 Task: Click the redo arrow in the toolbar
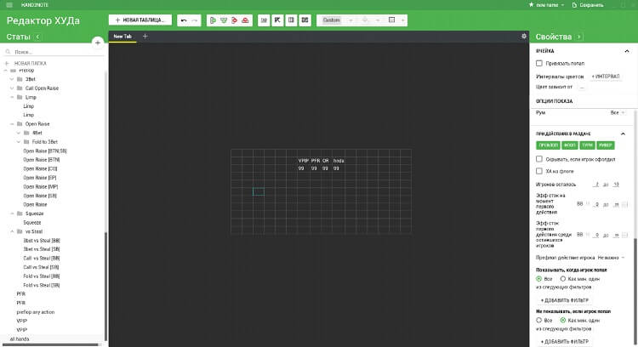[196, 20]
